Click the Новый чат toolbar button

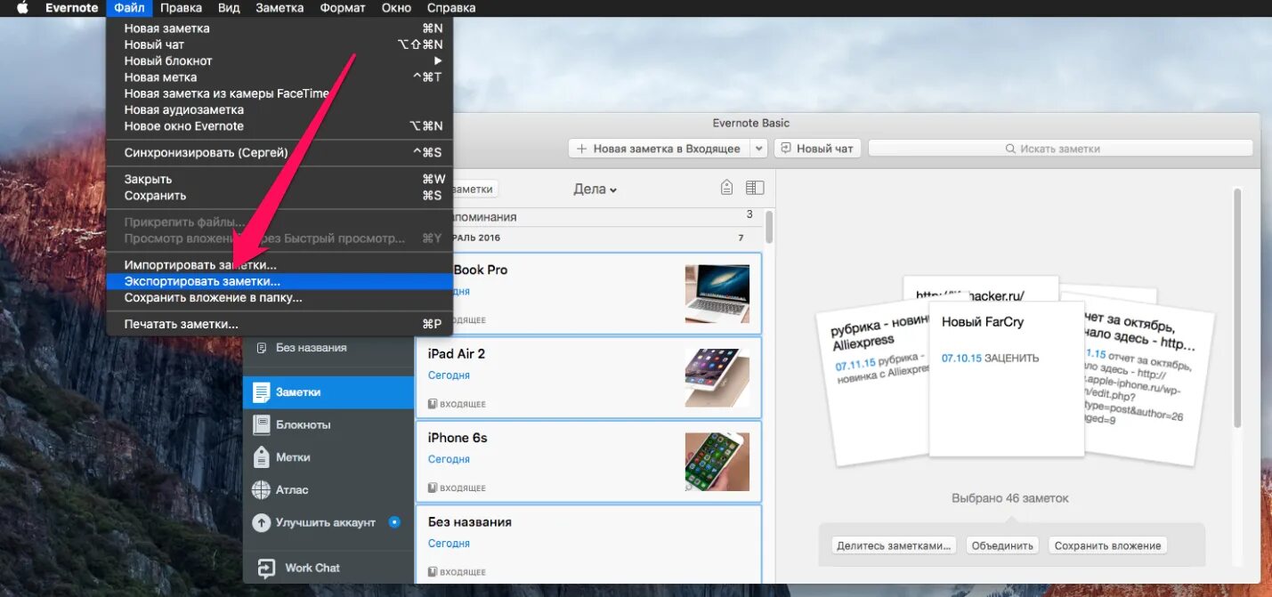[x=817, y=149]
